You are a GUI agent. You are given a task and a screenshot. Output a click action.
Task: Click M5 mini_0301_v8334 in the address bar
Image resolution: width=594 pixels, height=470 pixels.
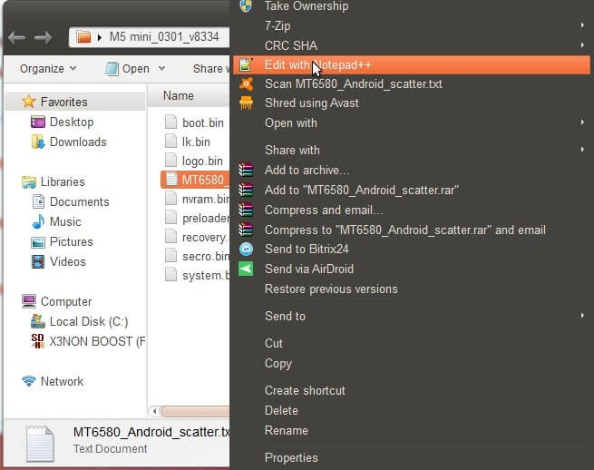click(x=164, y=37)
